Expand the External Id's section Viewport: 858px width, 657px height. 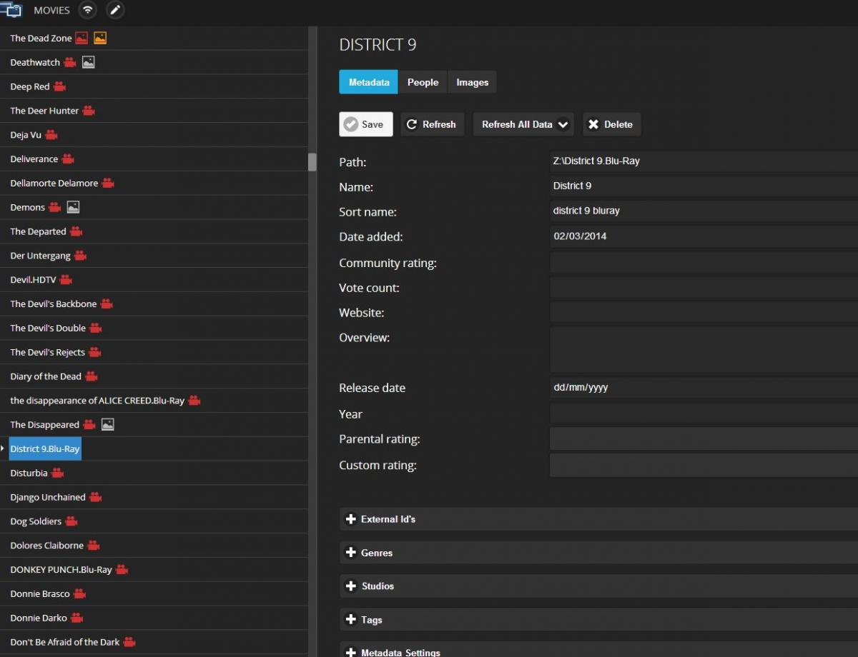coord(386,519)
